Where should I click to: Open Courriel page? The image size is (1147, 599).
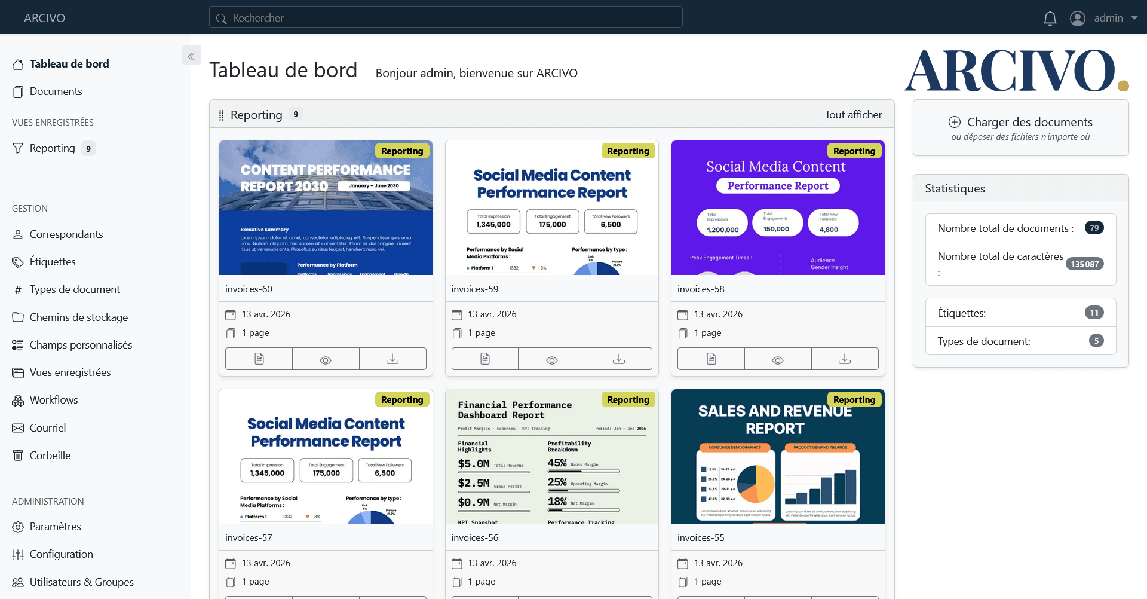pos(39,428)
